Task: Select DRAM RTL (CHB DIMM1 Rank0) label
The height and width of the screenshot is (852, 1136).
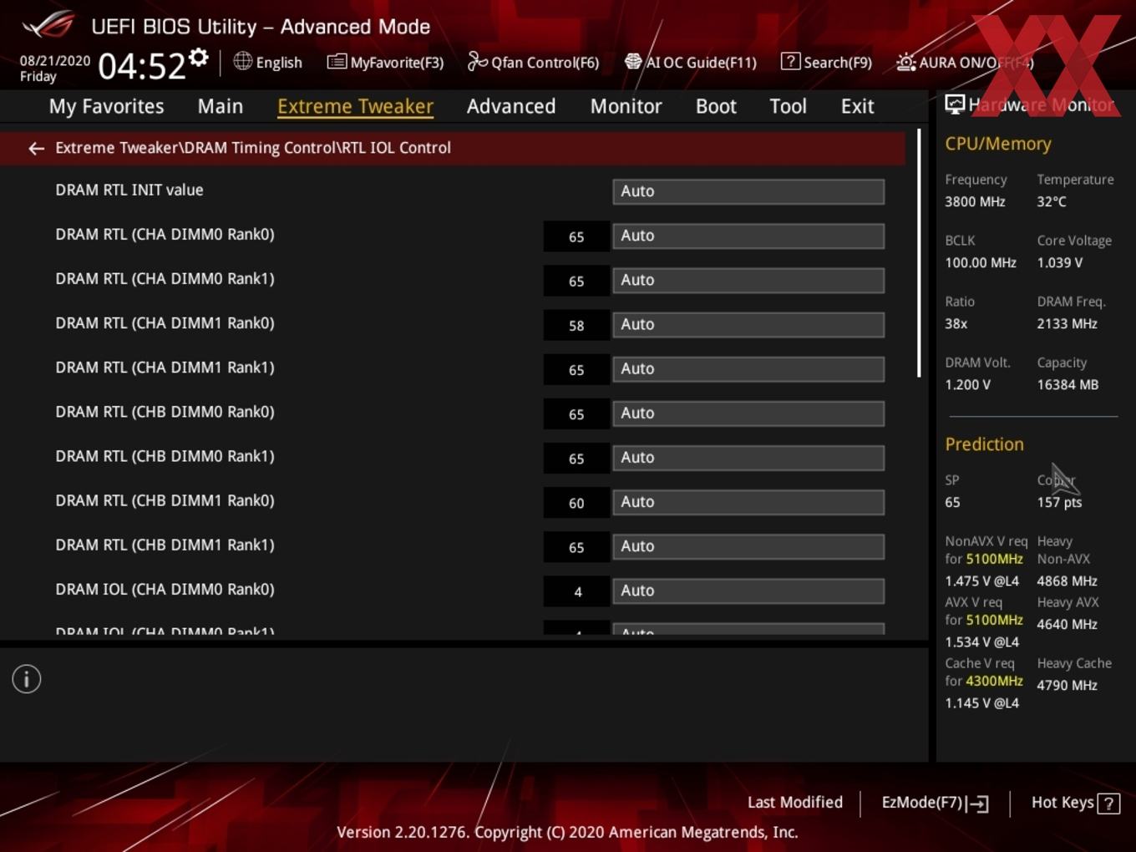Action: (x=165, y=500)
